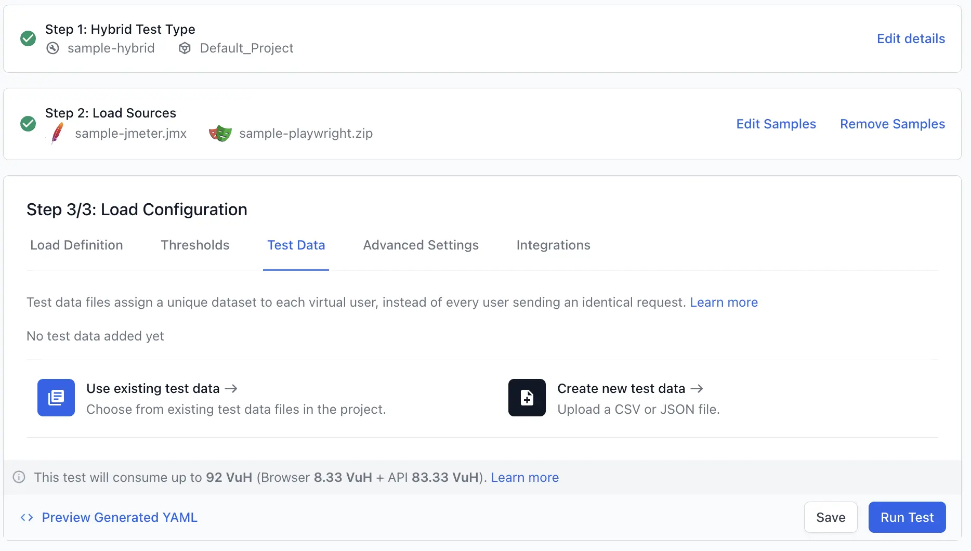Click the Run Test button
The image size is (971, 551).
pos(907,517)
